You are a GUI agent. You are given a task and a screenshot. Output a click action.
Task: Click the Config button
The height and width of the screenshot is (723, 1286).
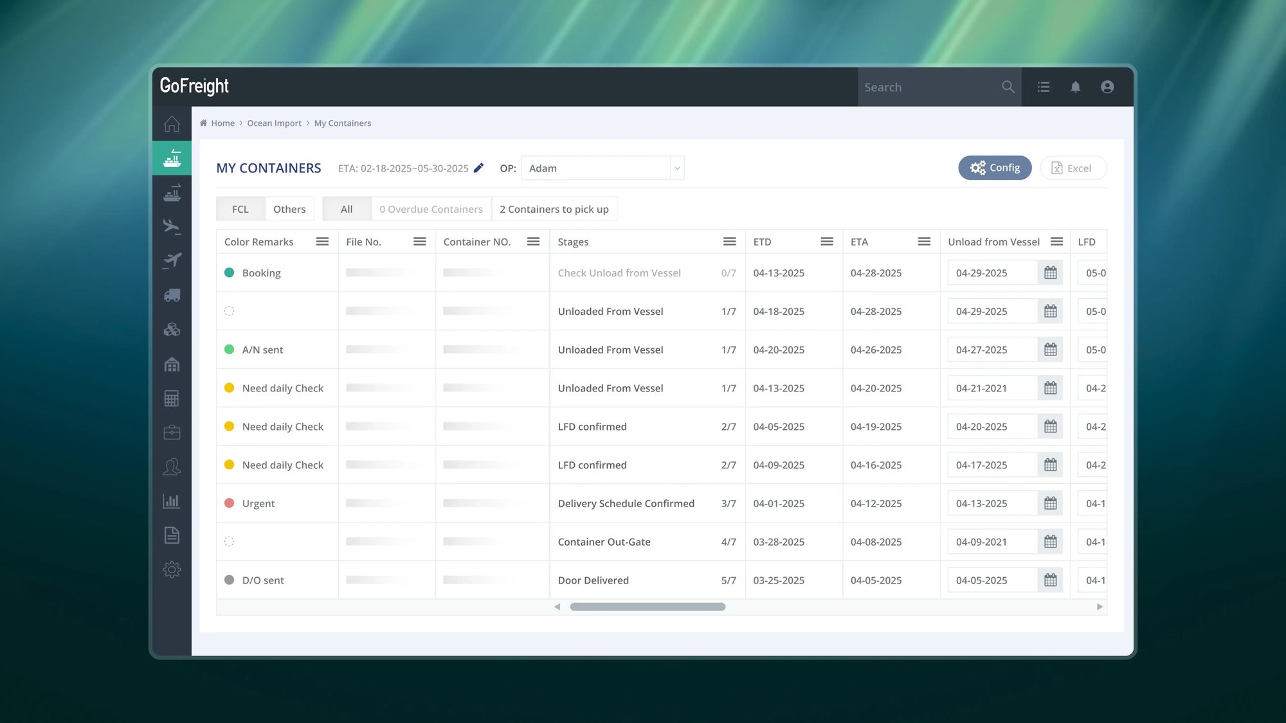point(995,168)
